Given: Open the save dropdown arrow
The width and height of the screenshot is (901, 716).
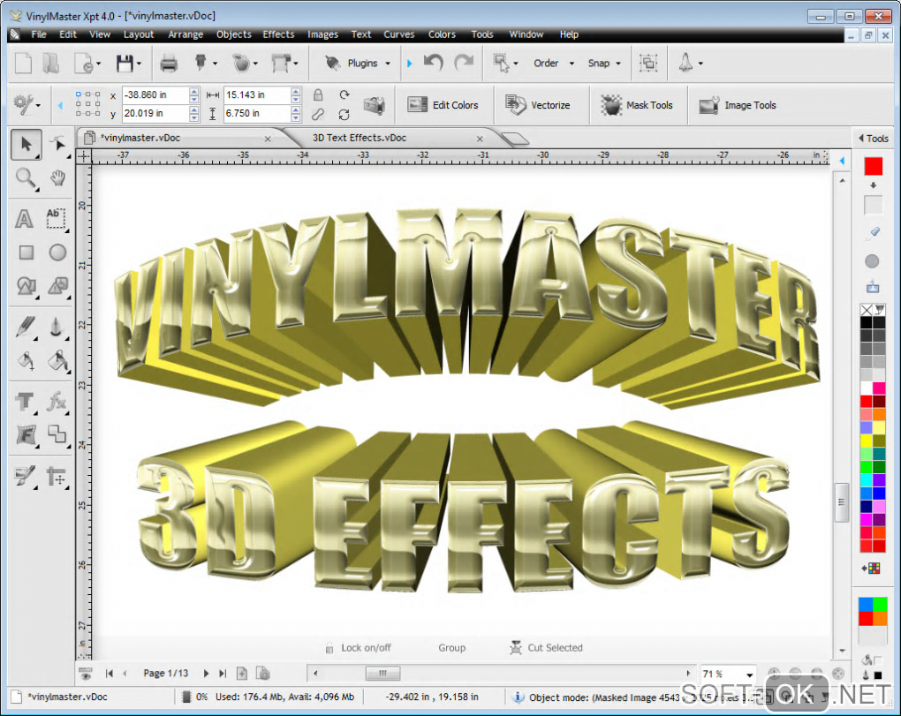Looking at the screenshot, I should point(139,64).
